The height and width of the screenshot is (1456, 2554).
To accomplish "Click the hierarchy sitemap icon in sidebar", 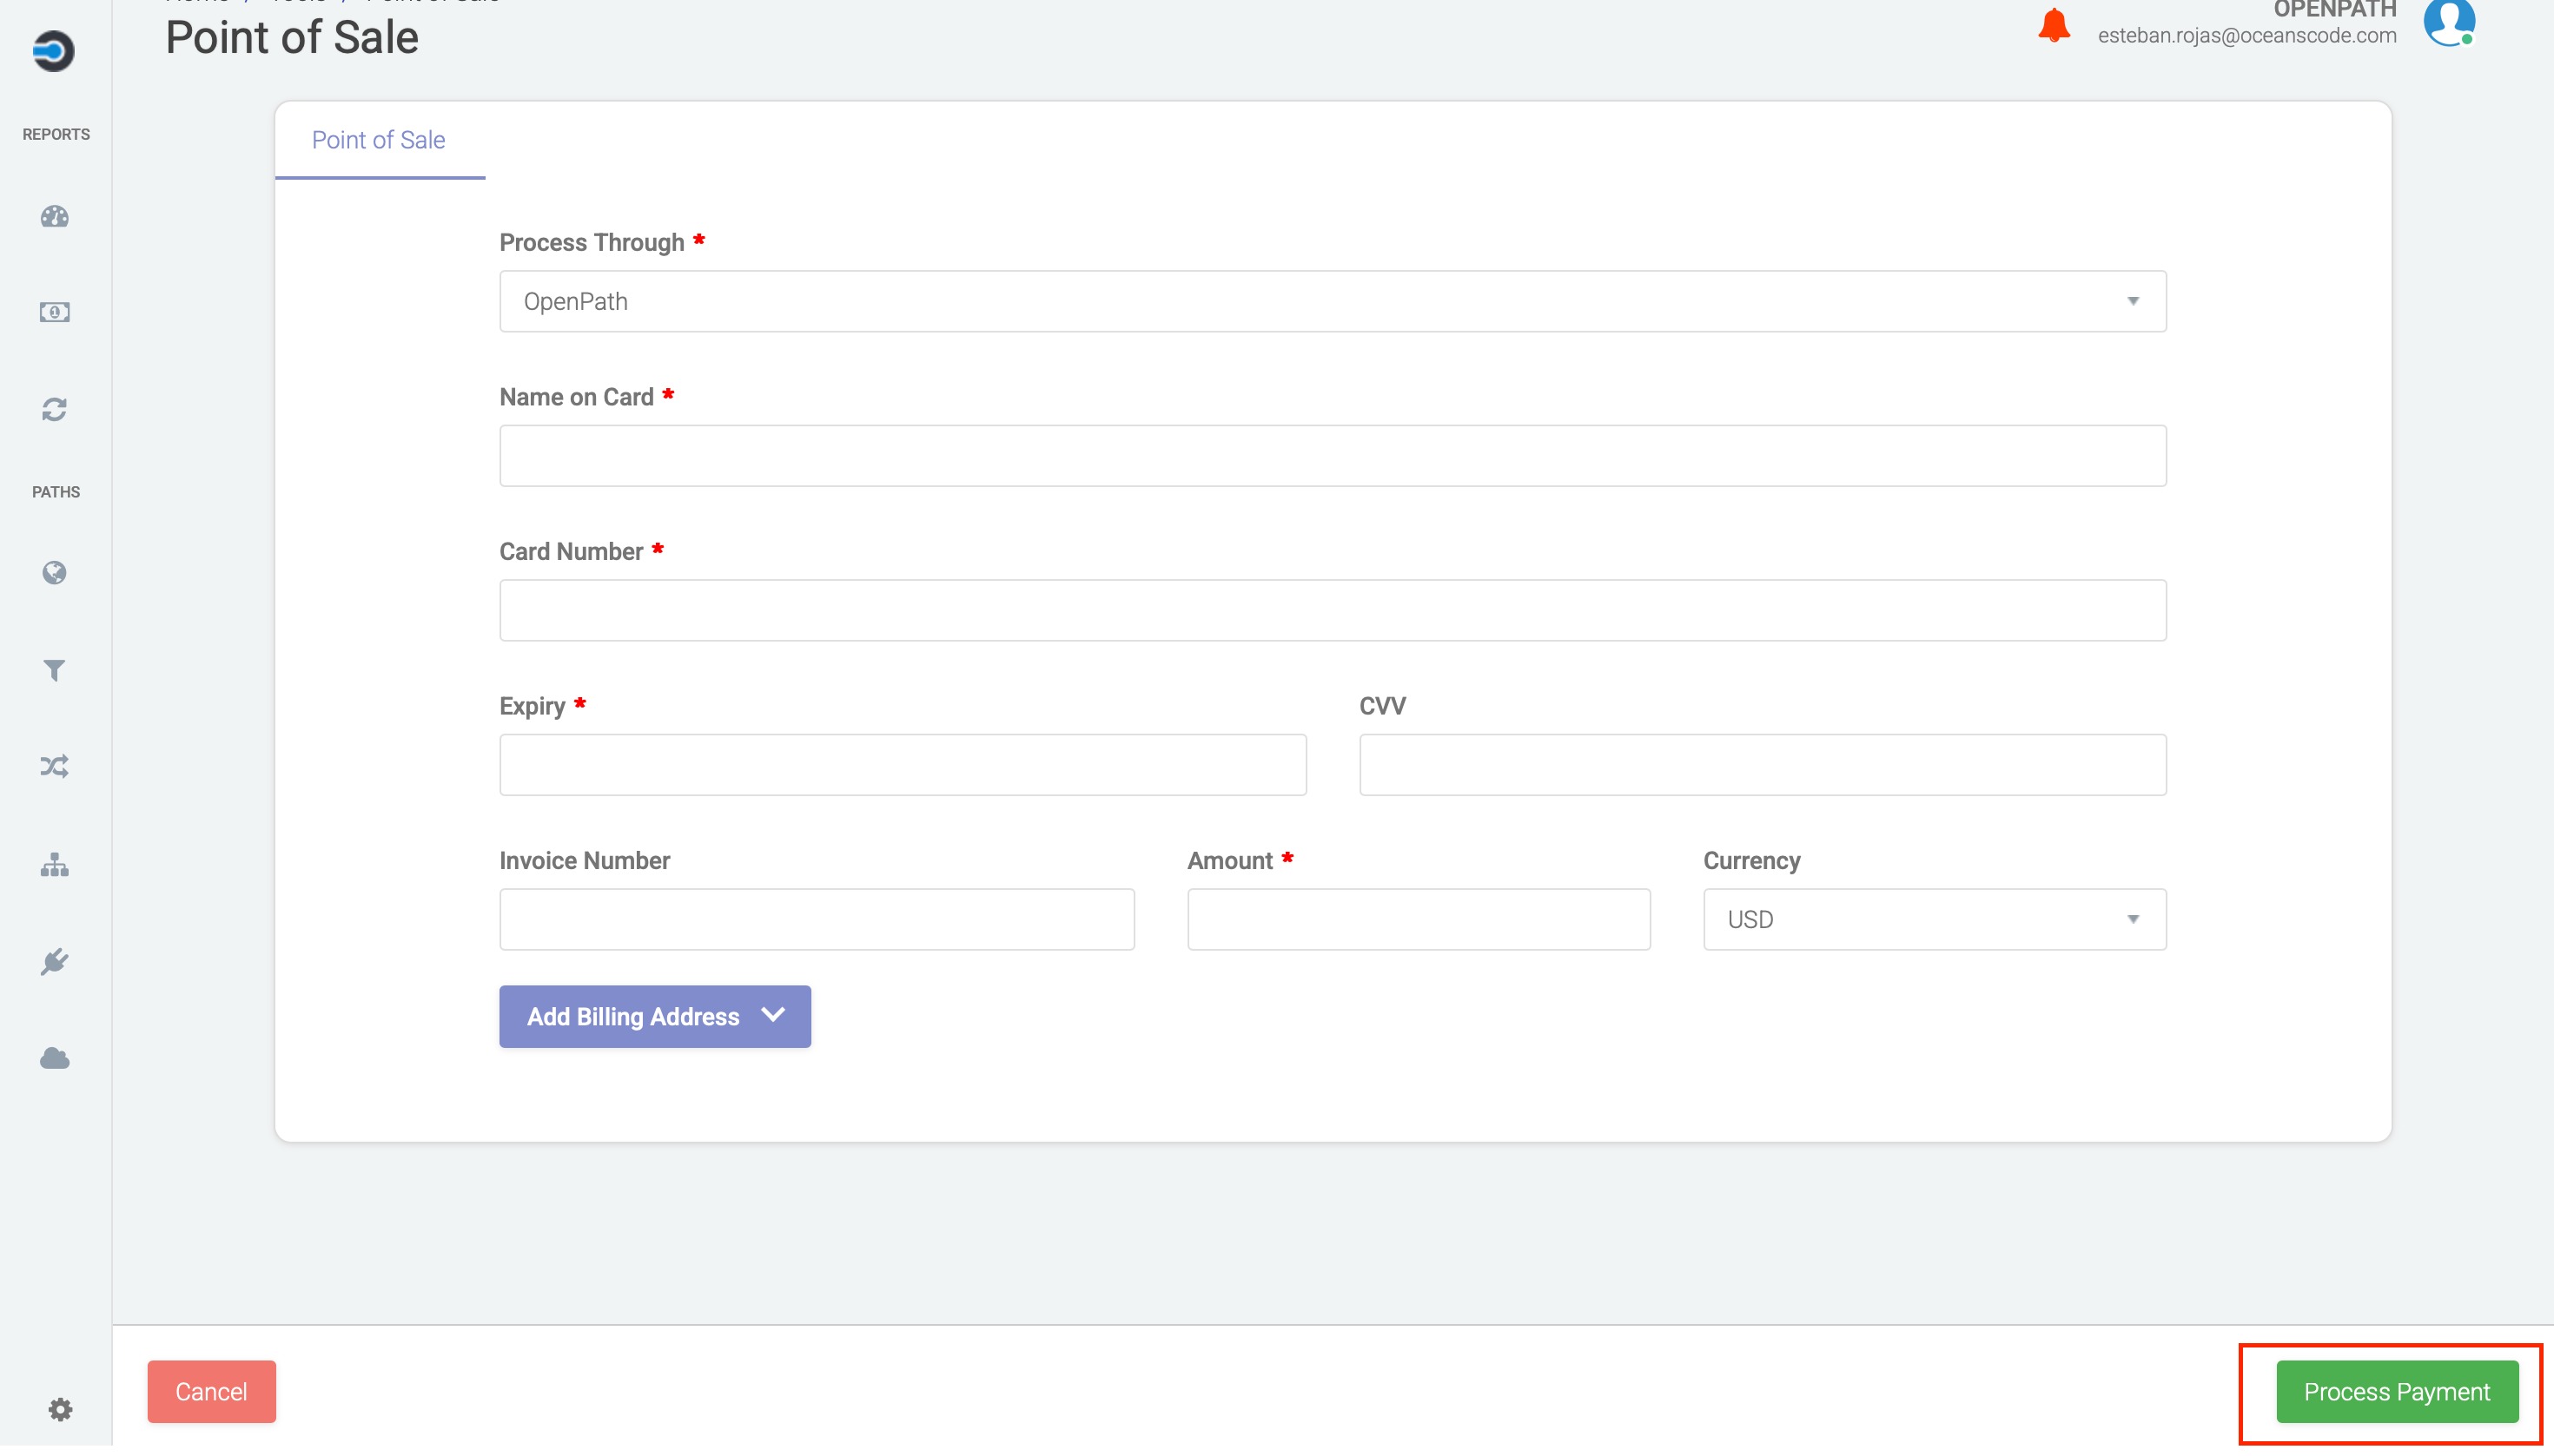I will pos(55,865).
